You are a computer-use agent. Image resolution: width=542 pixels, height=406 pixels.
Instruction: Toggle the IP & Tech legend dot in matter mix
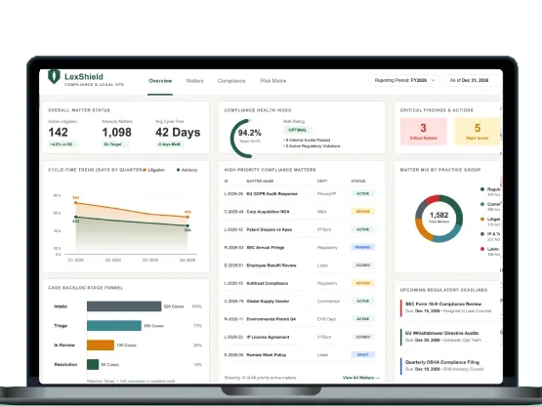(482, 234)
